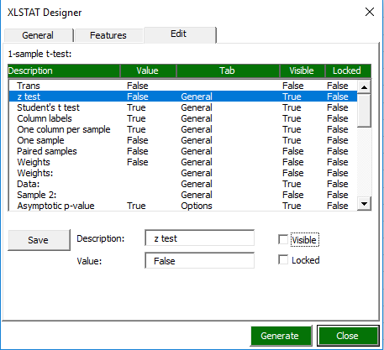Click the green Close button
The width and height of the screenshot is (384, 350).
pos(348,336)
